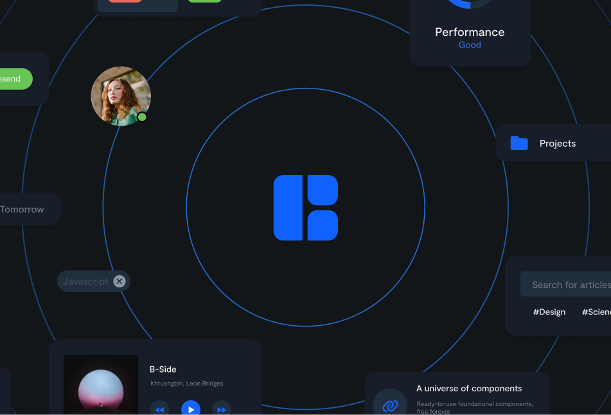Play the B-Side track

pyautogui.click(x=191, y=409)
